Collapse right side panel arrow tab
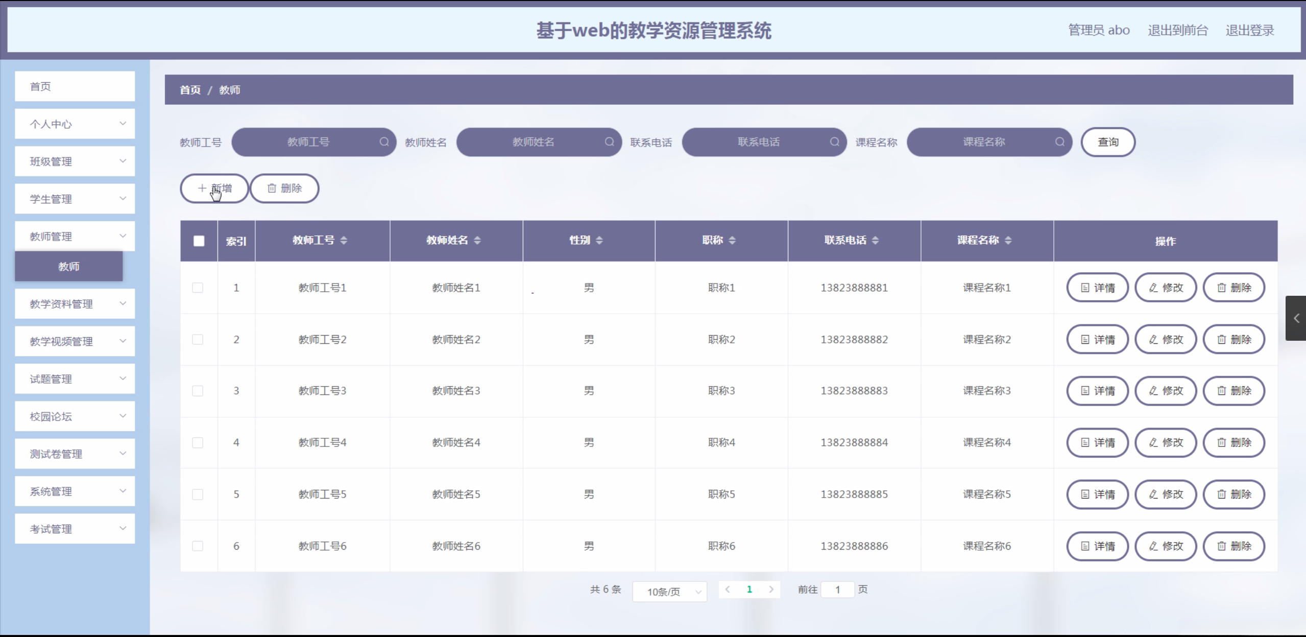The width and height of the screenshot is (1306, 637). tap(1296, 318)
